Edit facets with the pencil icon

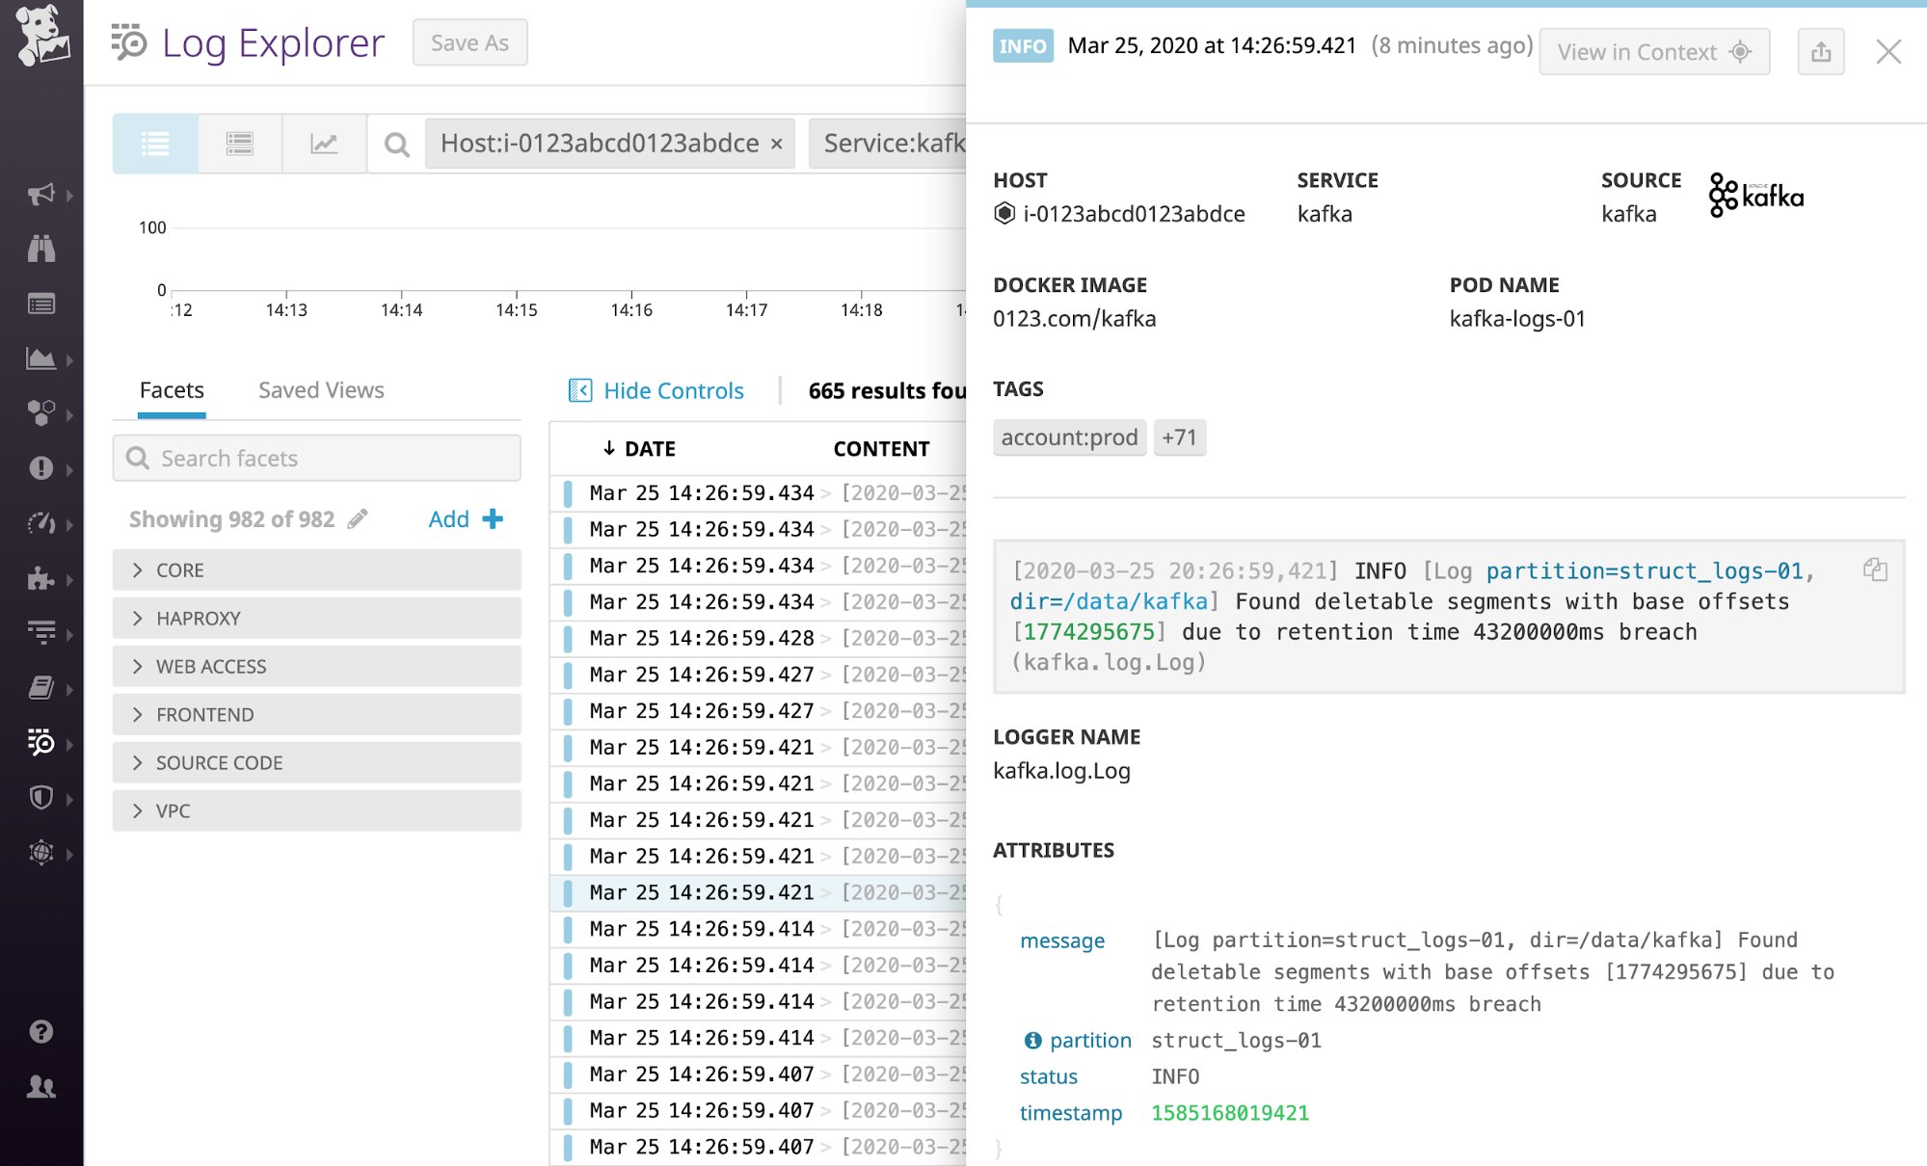pos(358,518)
